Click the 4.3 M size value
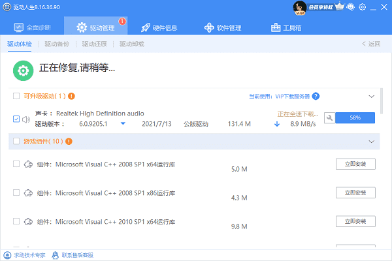392x261 pixels. click(239, 198)
